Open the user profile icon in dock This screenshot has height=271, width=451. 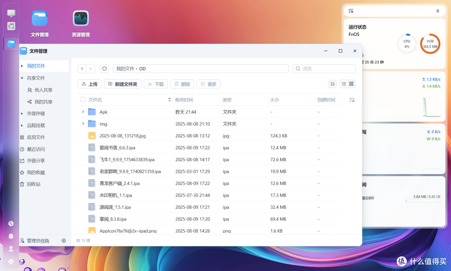point(11,249)
